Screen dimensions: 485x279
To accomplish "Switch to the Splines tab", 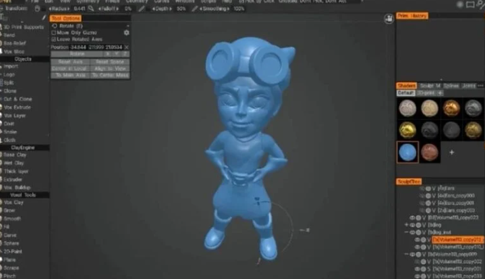I will [451, 86].
